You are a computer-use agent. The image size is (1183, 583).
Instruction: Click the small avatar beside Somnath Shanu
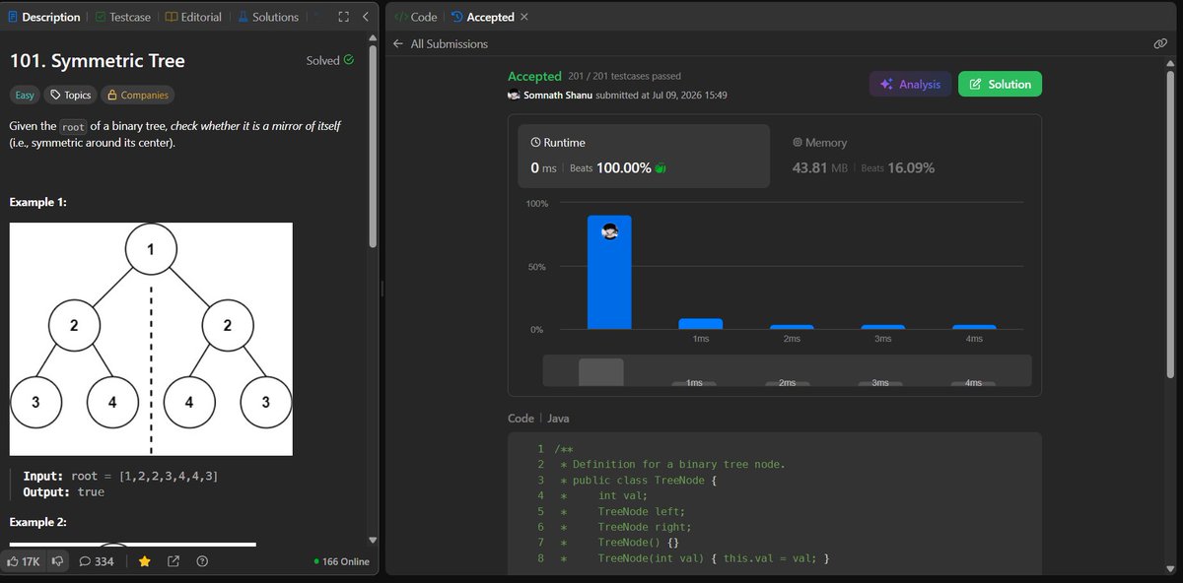click(x=514, y=96)
